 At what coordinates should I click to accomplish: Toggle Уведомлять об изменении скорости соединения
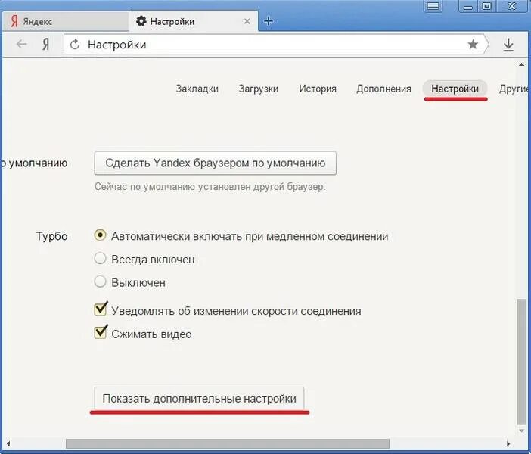click(x=101, y=309)
